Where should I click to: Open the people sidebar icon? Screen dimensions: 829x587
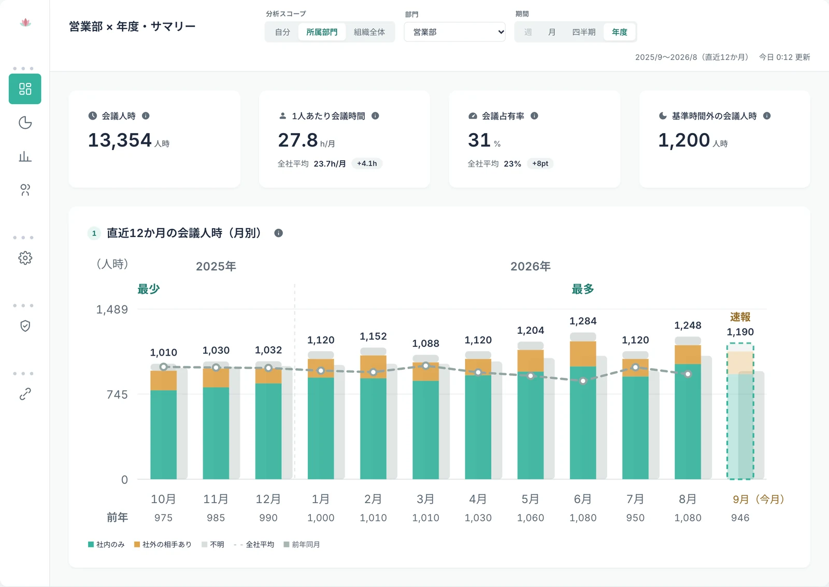pos(25,190)
